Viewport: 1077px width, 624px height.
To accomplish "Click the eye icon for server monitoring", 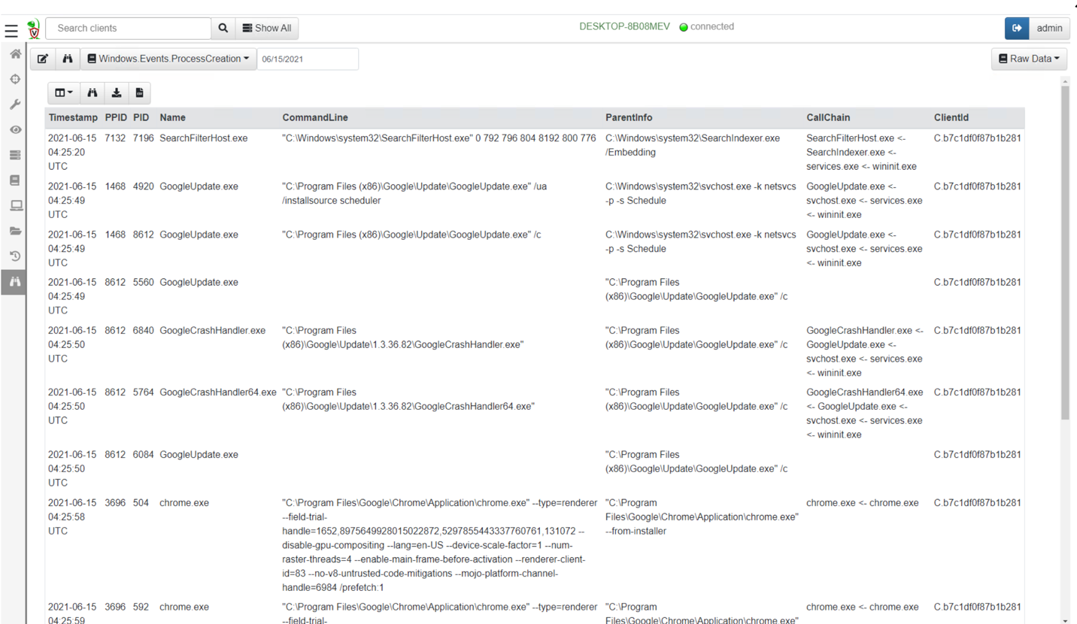I will pos(14,129).
